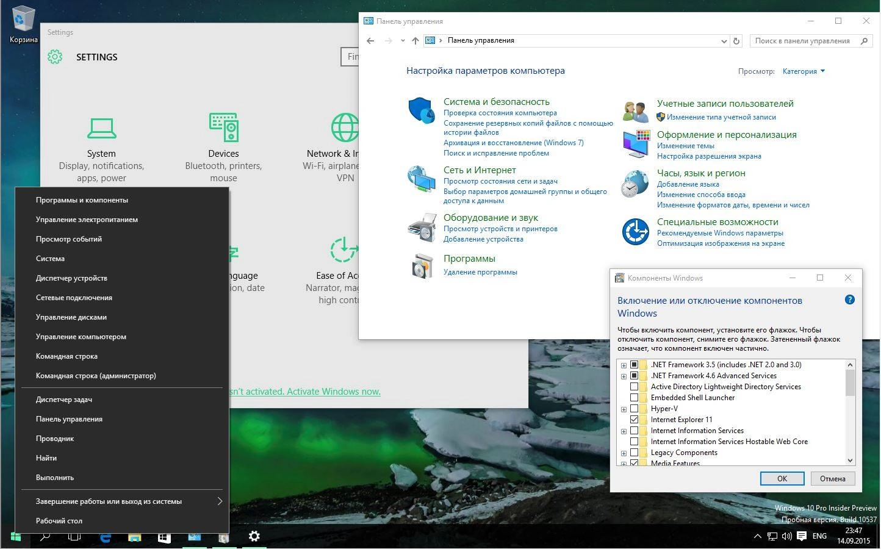881x549 pixels.
Task: Open Task View on taskbar
Action: pyautogui.click(x=74, y=536)
